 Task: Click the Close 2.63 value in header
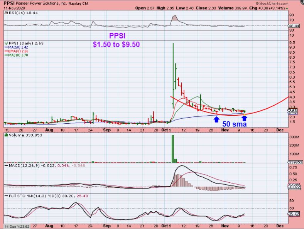pyautogui.click(x=206, y=8)
